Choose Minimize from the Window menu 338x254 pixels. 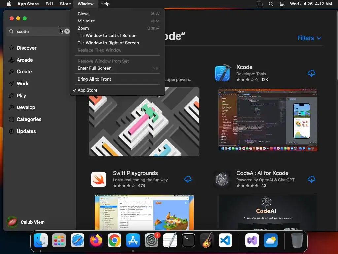click(118, 21)
